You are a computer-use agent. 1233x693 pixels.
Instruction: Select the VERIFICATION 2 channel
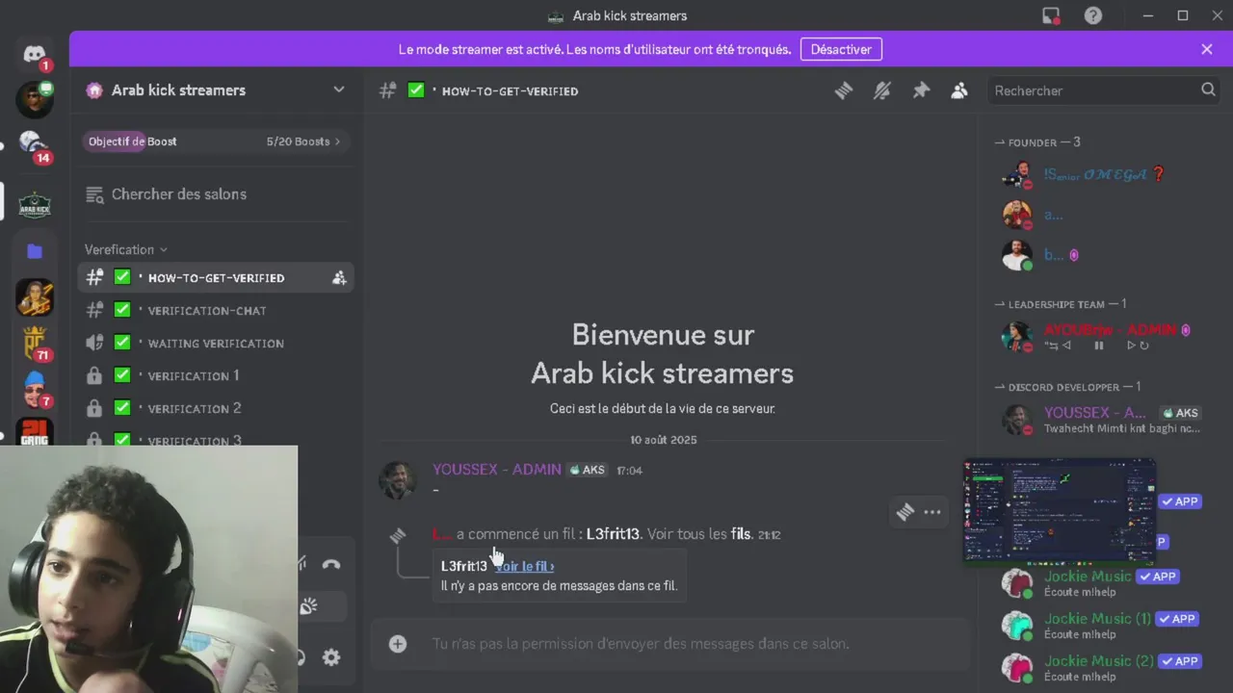[x=216, y=408]
